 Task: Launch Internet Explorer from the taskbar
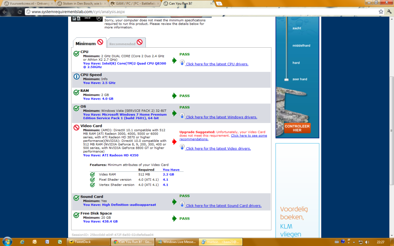click(x=22, y=242)
